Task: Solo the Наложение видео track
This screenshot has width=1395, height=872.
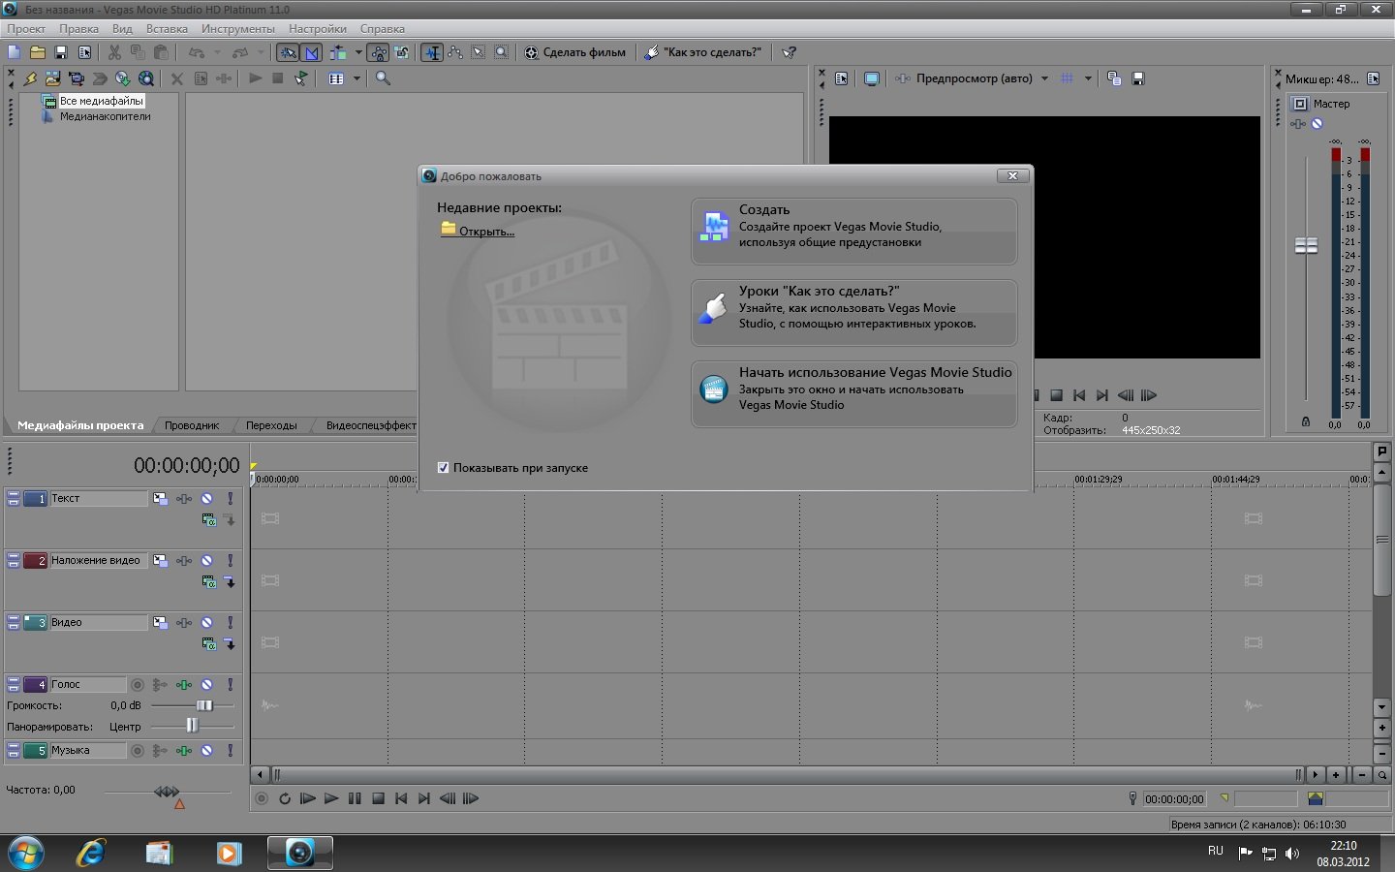Action: [230, 561]
